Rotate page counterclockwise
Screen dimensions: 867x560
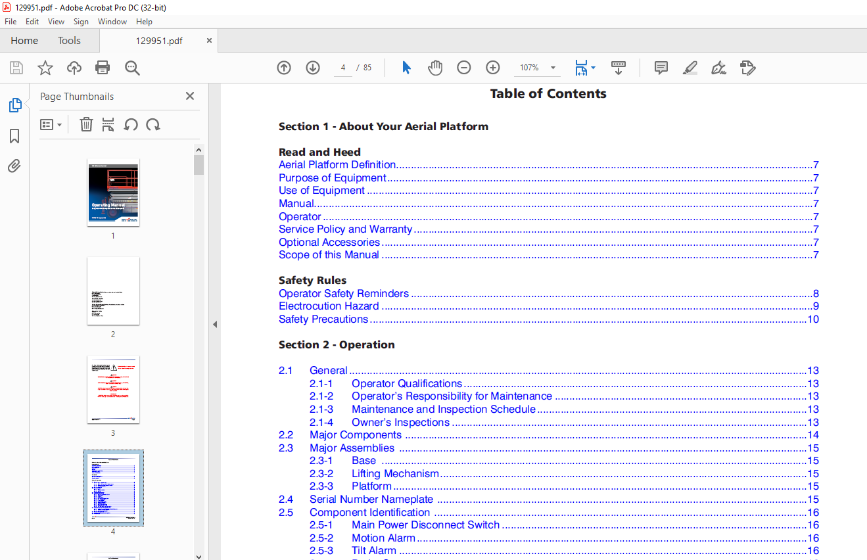coord(131,124)
